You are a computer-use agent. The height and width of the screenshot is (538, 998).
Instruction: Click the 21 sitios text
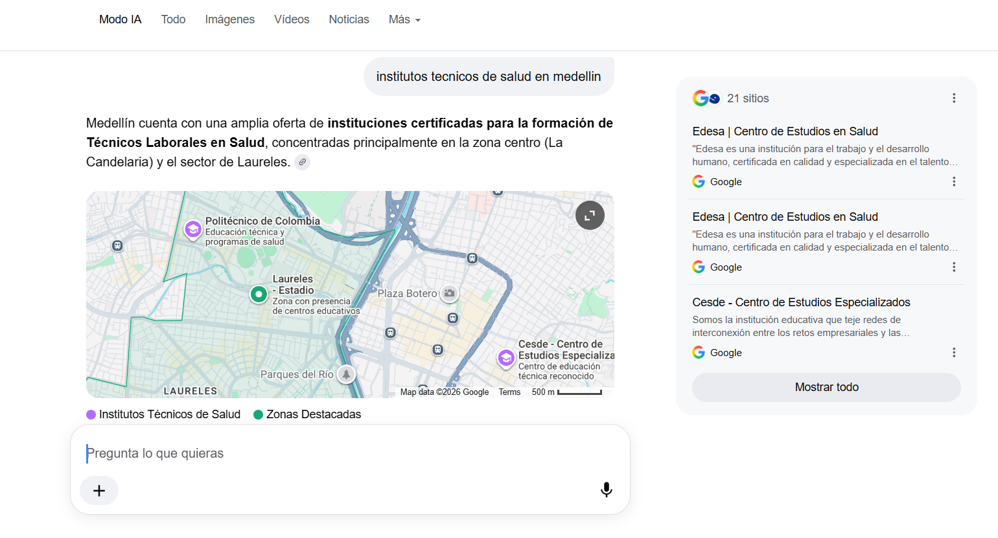coord(748,98)
